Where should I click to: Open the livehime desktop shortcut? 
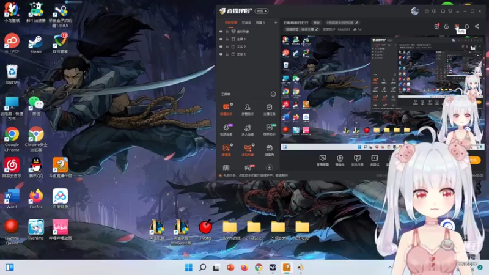pyautogui.click(x=36, y=230)
